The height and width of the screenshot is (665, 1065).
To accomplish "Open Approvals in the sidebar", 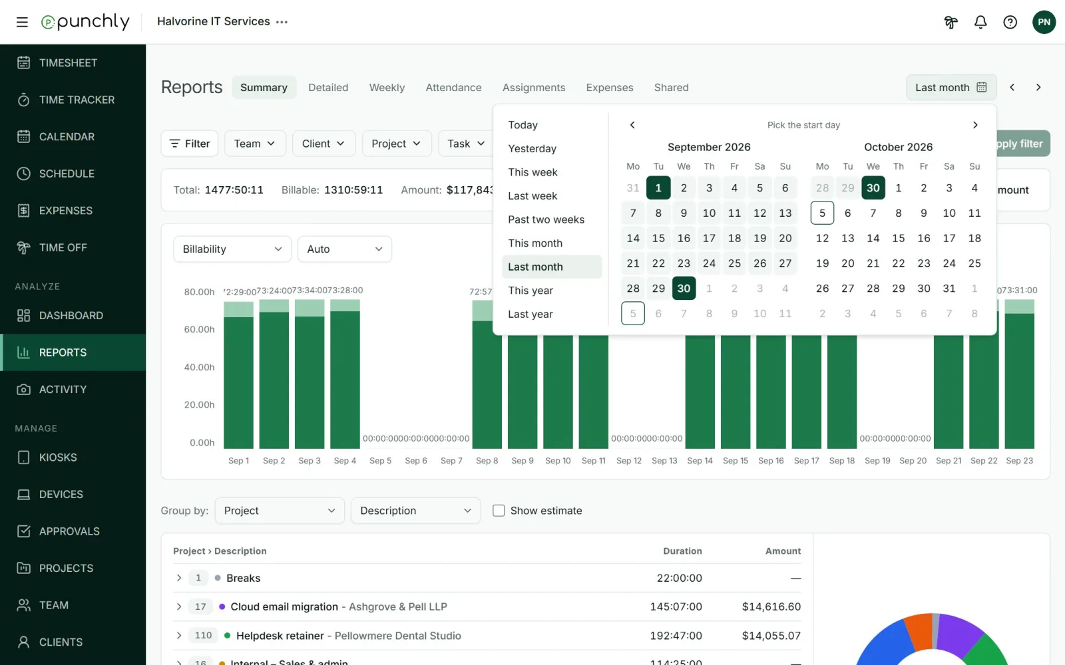I will click(73, 531).
